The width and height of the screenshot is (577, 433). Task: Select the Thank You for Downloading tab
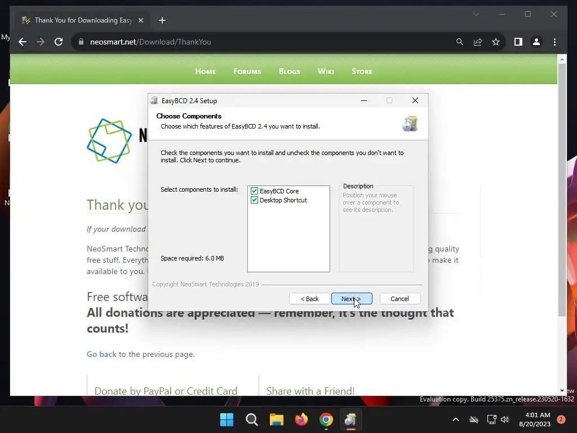pyautogui.click(x=83, y=20)
